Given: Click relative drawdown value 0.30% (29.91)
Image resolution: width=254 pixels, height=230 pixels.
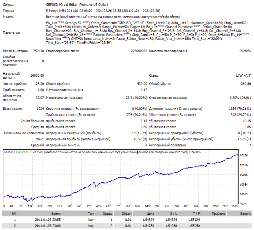Looking at the screenshot, I should [x=240, y=98].
